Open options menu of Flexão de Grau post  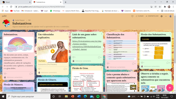(101, 68)
